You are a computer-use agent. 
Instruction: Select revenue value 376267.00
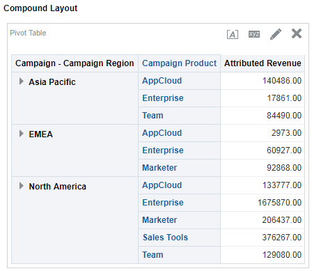click(x=282, y=238)
